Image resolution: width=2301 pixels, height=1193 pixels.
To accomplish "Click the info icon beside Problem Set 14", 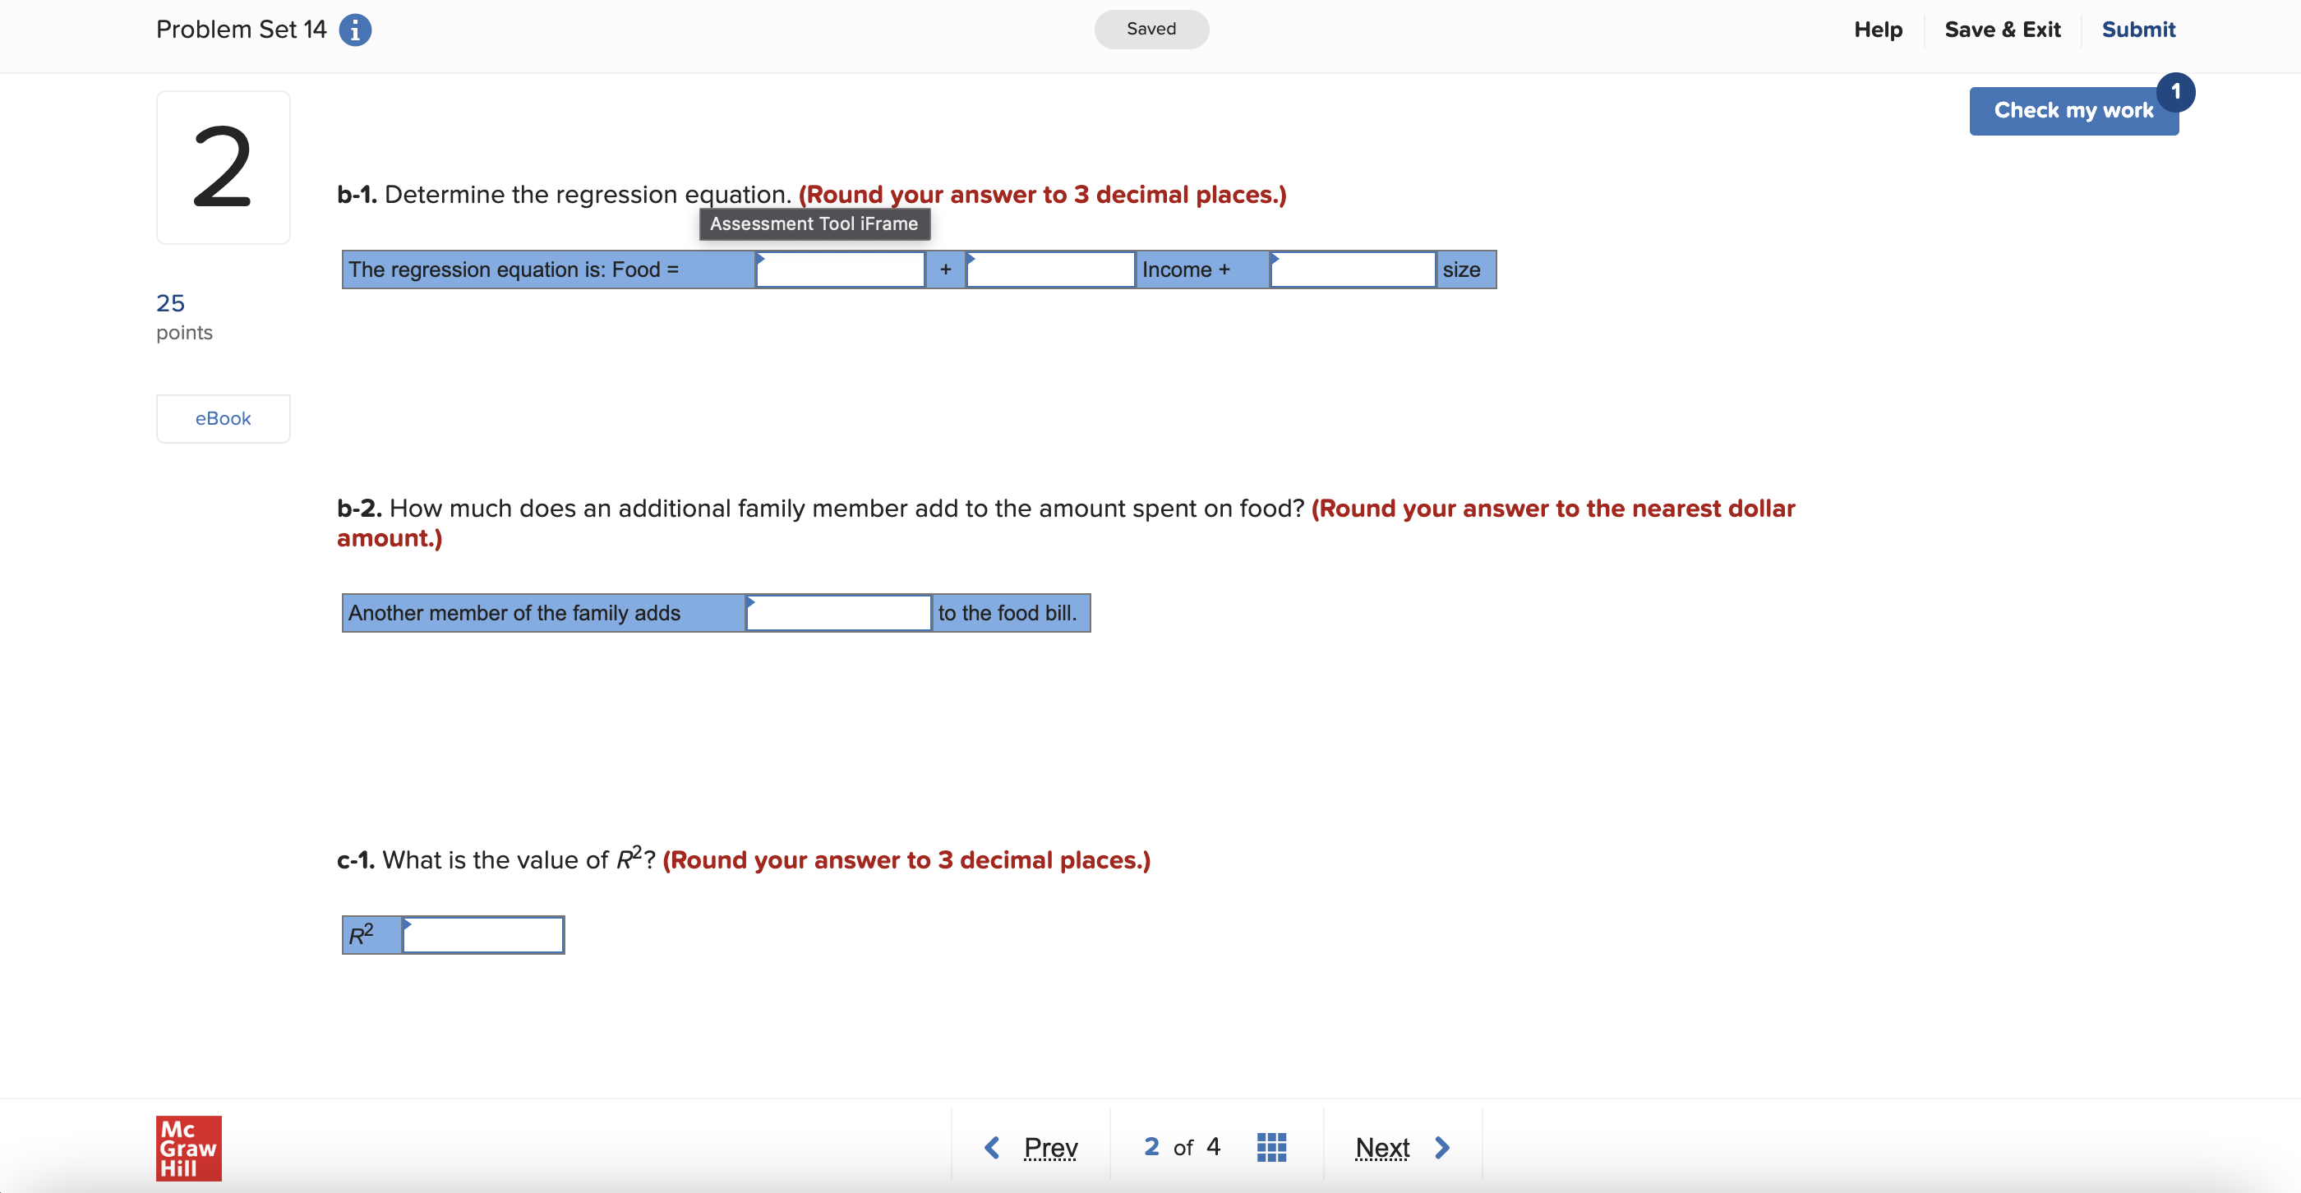I will [x=355, y=30].
